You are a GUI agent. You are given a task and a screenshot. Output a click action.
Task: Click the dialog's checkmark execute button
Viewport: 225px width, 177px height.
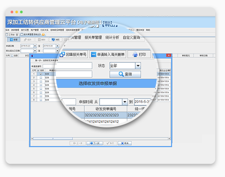pyautogui.click(x=110, y=143)
